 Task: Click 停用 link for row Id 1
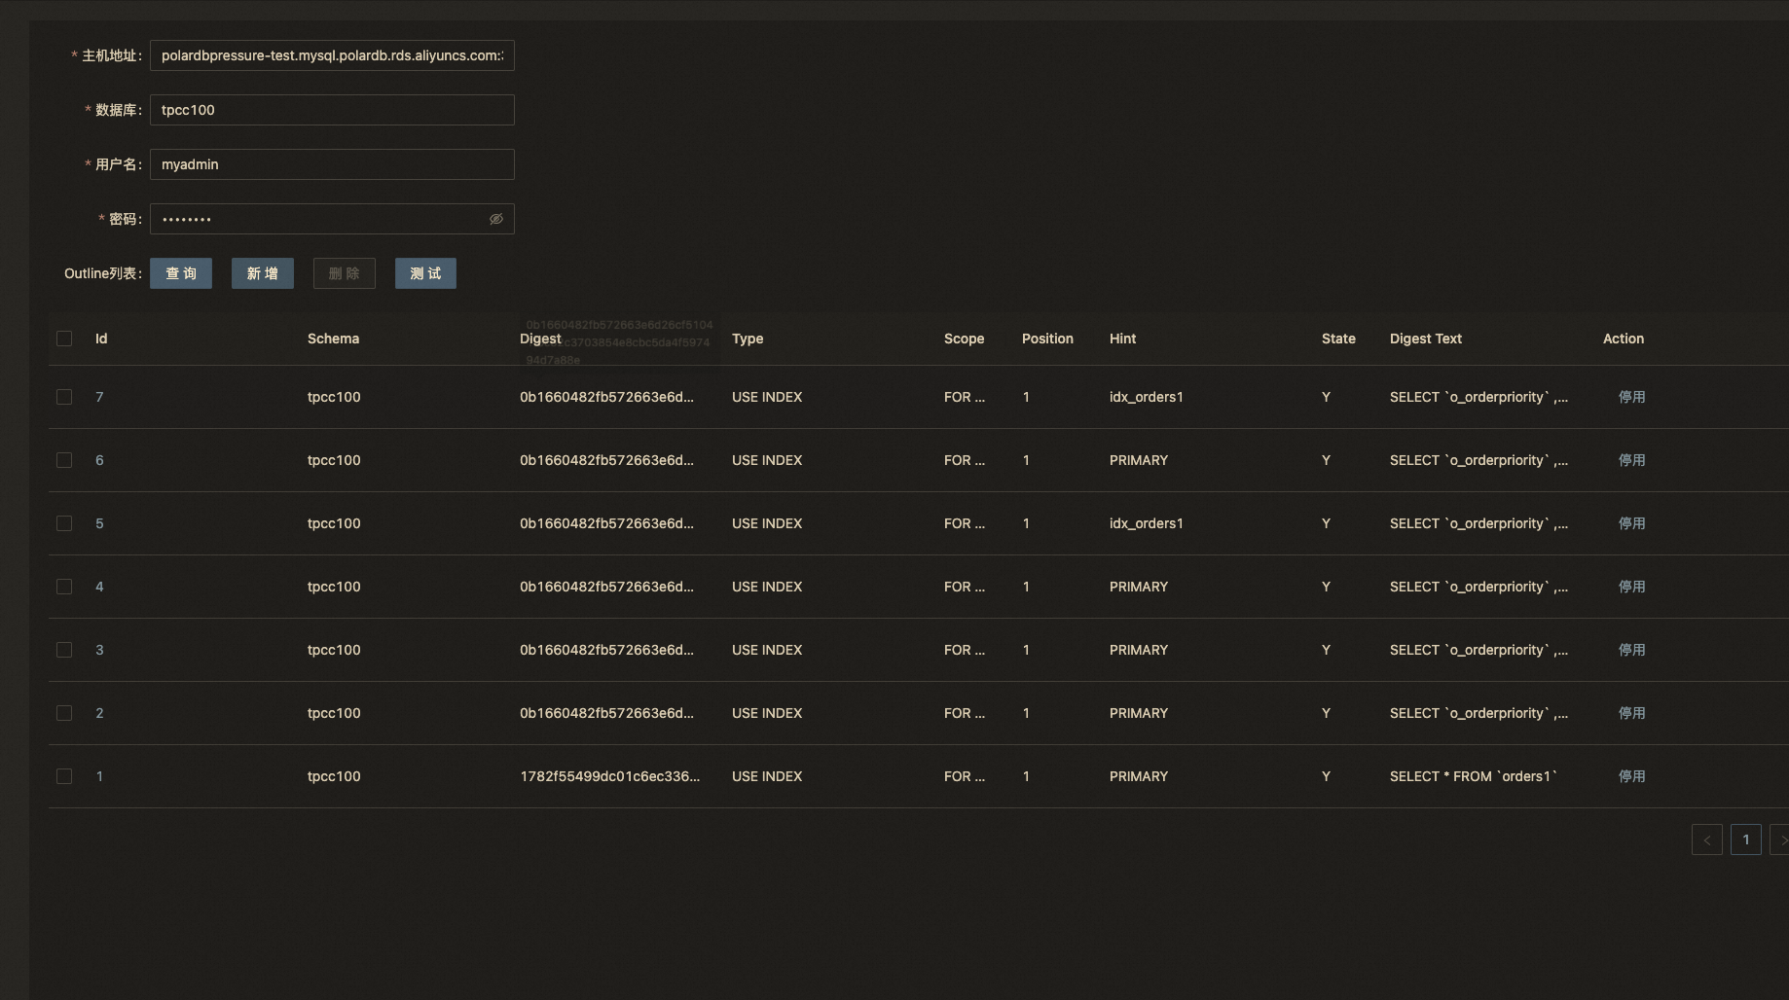click(1631, 776)
